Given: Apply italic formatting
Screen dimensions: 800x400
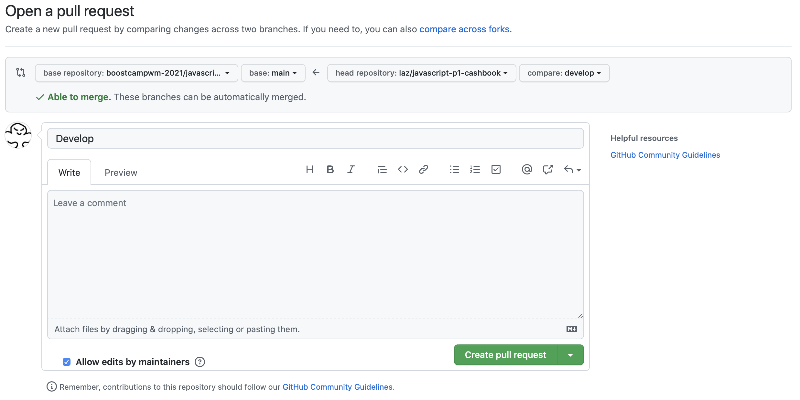Looking at the screenshot, I should click(x=351, y=169).
